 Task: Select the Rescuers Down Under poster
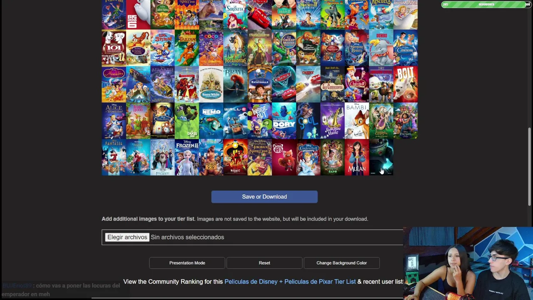(406, 15)
